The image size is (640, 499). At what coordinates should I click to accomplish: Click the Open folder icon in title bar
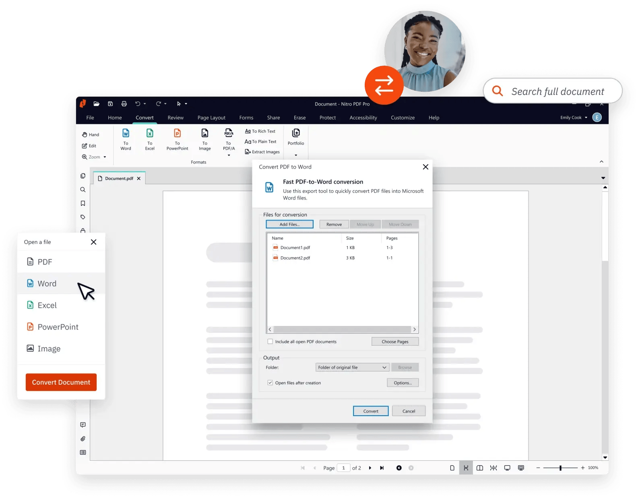click(x=97, y=104)
